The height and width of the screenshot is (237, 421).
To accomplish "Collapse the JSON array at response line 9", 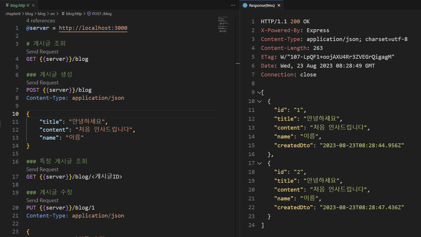I will (259, 92).
